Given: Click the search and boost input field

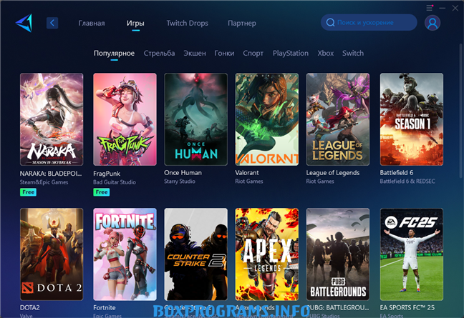Looking at the screenshot, I should click(374, 23).
